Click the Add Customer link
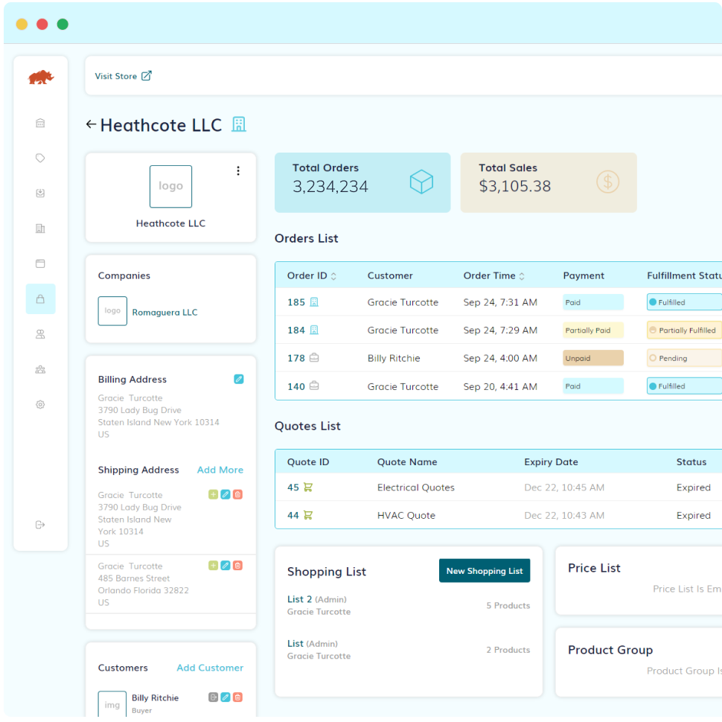This screenshot has height=722, width=722. click(x=210, y=668)
